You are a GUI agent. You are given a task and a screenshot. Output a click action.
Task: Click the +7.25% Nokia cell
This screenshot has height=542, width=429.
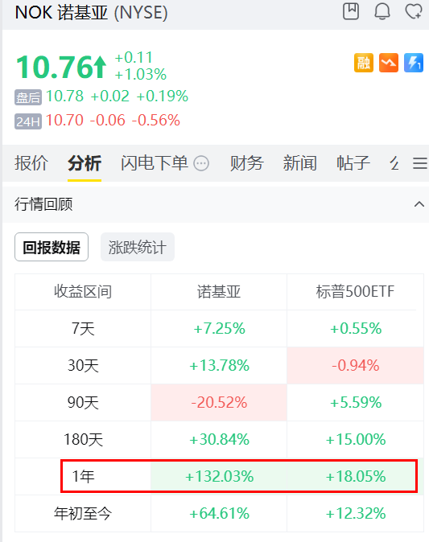point(220,328)
